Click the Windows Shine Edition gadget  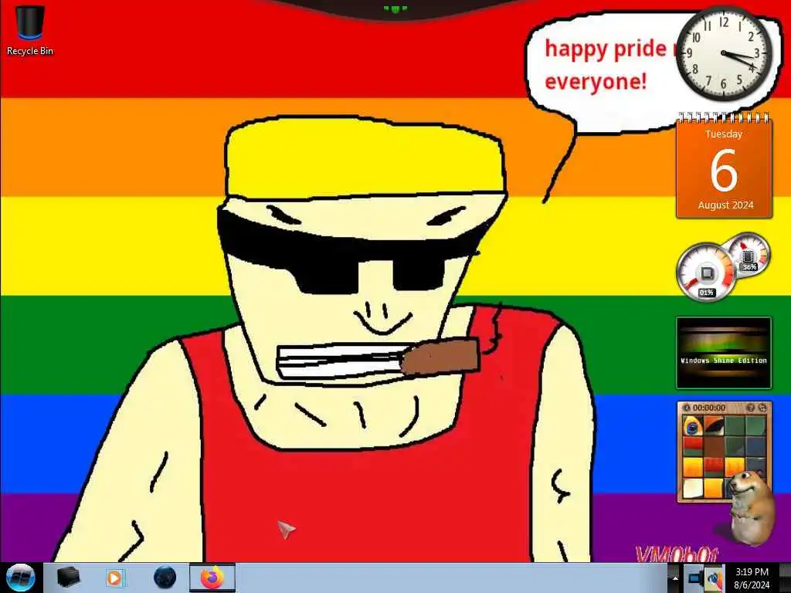pos(724,353)
